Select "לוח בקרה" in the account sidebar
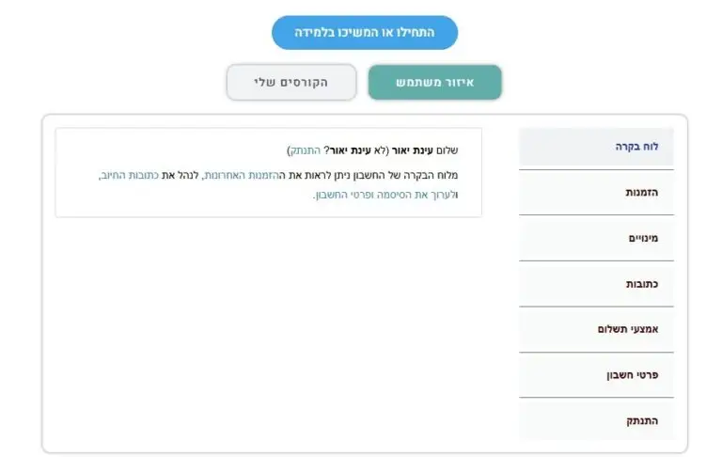Viewport: 722px width, 457px height. (x=595, y=147)
